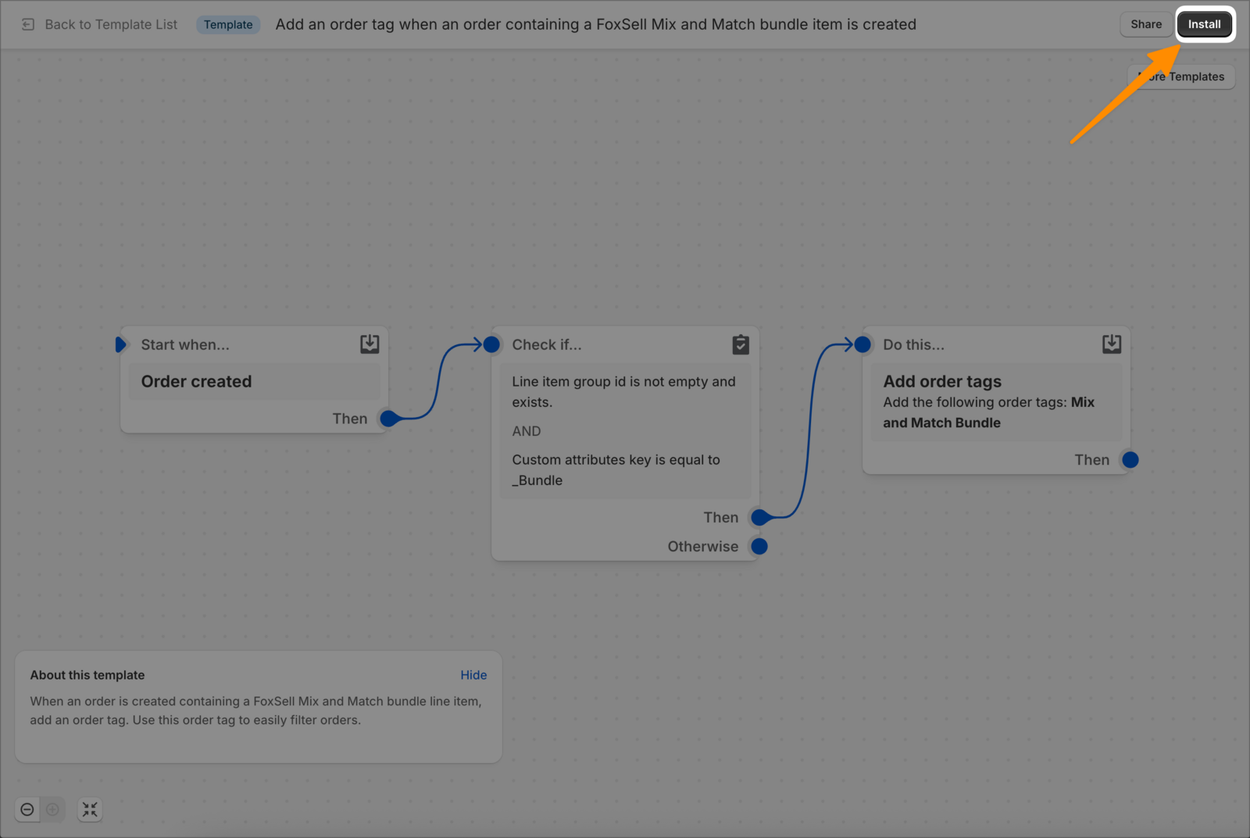This screenshot has width=1250, height=838.
Task: Go Back to Template List
Action: click(110, 24)
